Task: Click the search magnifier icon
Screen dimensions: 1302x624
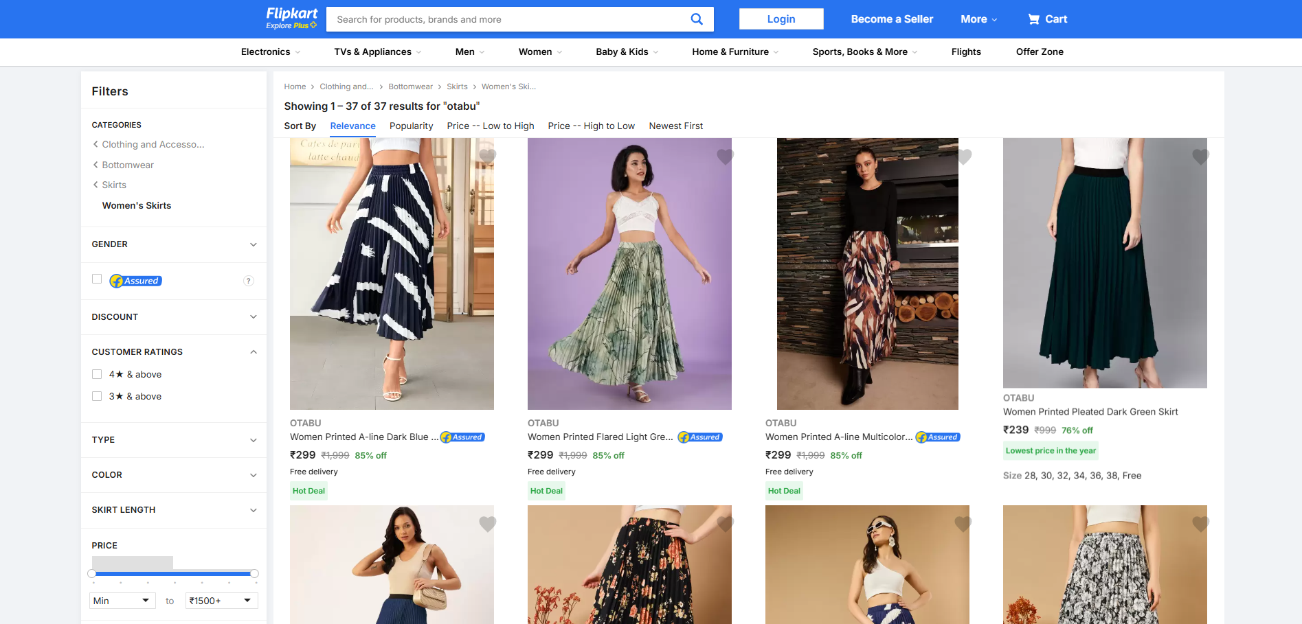Action: 696,19
